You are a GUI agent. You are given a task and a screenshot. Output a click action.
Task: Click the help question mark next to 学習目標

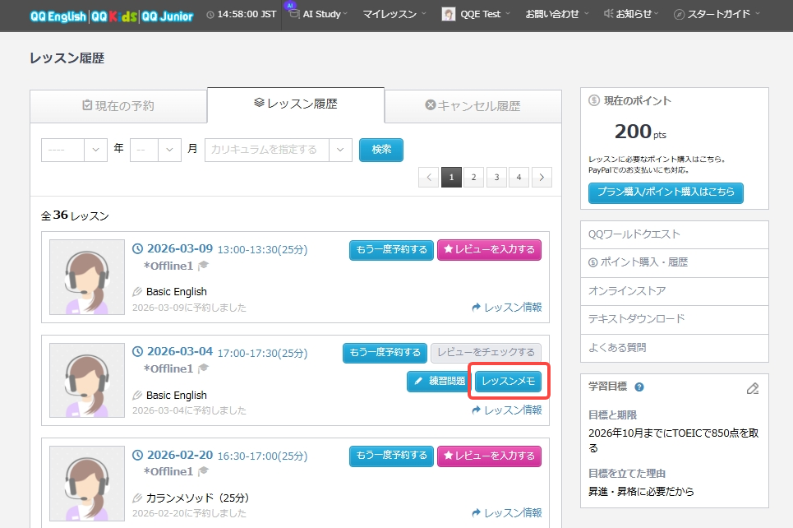[639, 387]
